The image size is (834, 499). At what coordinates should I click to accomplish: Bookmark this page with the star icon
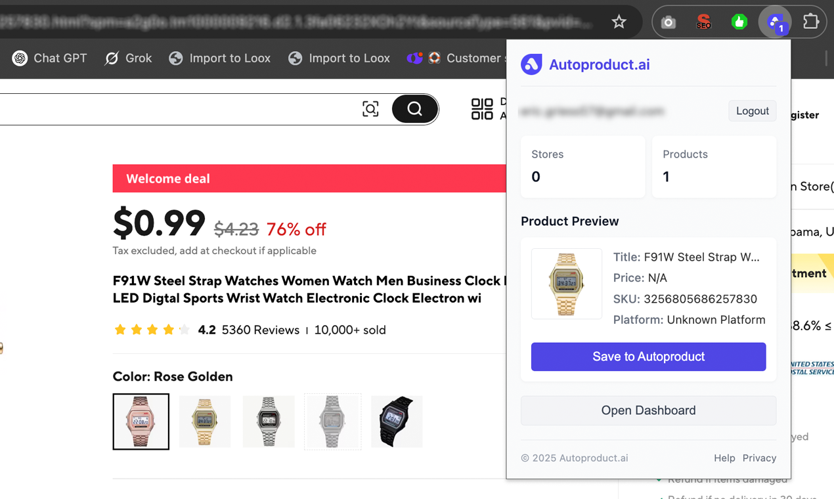(619, 22)
